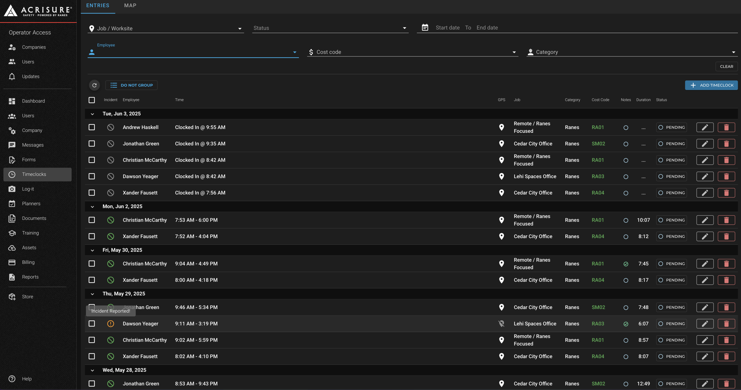This screenshot has width=741, height=390.
Task: Collapse the Tue, Jun 3, 2025 group
Action: 92,114
